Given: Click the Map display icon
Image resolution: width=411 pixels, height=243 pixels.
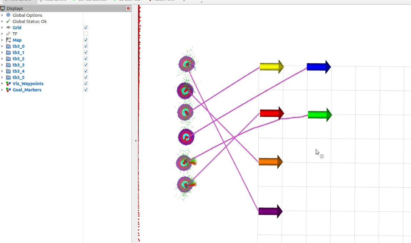Looking at the screenshot, I should 8,40.
